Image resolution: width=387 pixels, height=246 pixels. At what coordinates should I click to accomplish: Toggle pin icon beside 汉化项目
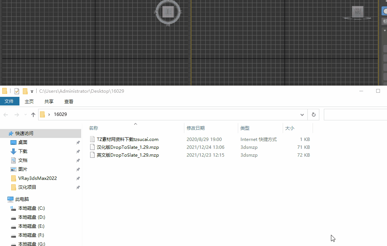point(78,187)
